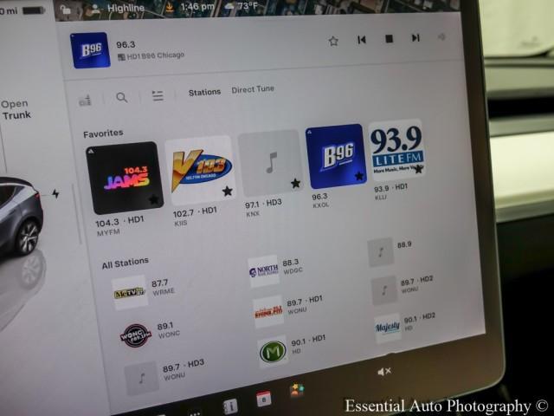
Task: Tune to 87.7 WRME MeTV FM
Action: (131, 293)
